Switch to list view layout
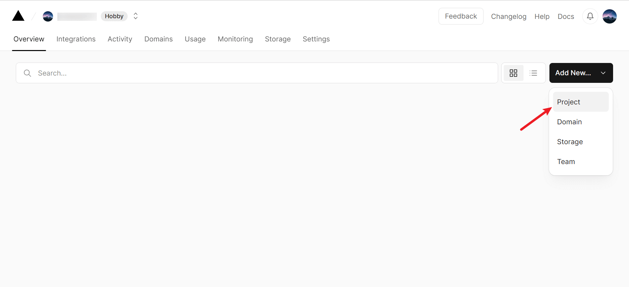 pyautogui.click(x=533, y=73)
